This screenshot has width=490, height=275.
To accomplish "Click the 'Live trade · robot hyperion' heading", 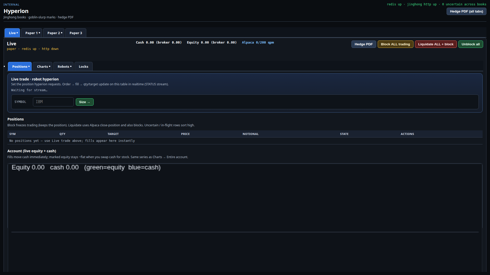I will pyautogui.click(x=35, y=79).
